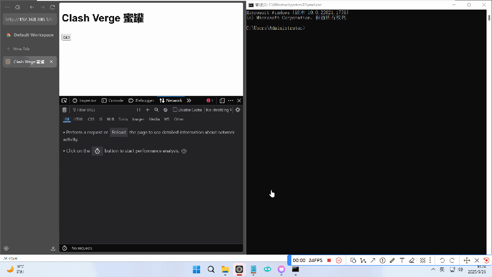
Task: Filter requests by Media
Action: click(155, 120)
